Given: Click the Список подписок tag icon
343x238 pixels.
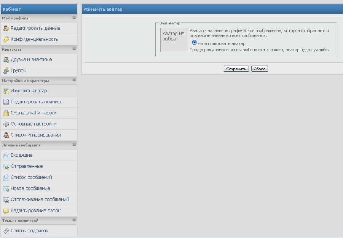Looking at the screenshot, I should click(6, 231).
